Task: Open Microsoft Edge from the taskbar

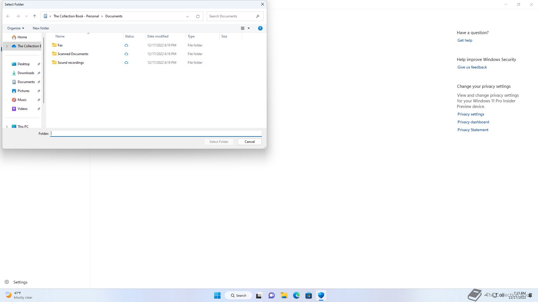Action: (x=296, y=295)
